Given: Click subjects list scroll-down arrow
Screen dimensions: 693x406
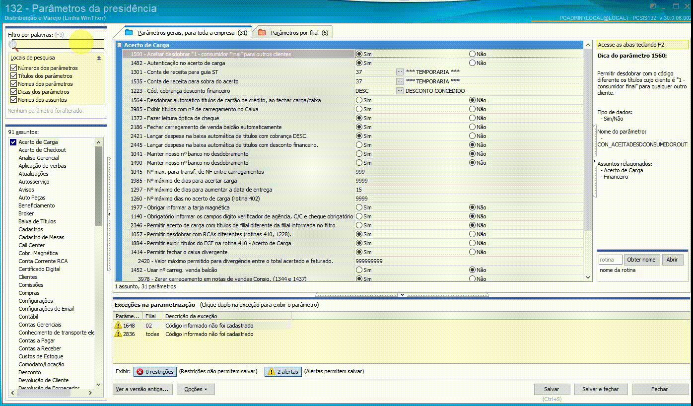Looking at the screenshot, I should pyautogui.click(x=98, y=384).
